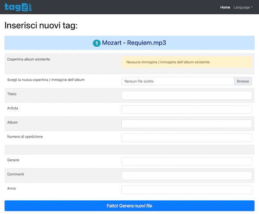Click the 'Numero di spedizione' label

tap(25, 137)
